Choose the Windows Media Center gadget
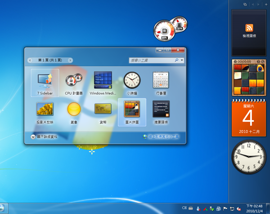This screenshot has width=270, height=214. [x=103, y=81]
